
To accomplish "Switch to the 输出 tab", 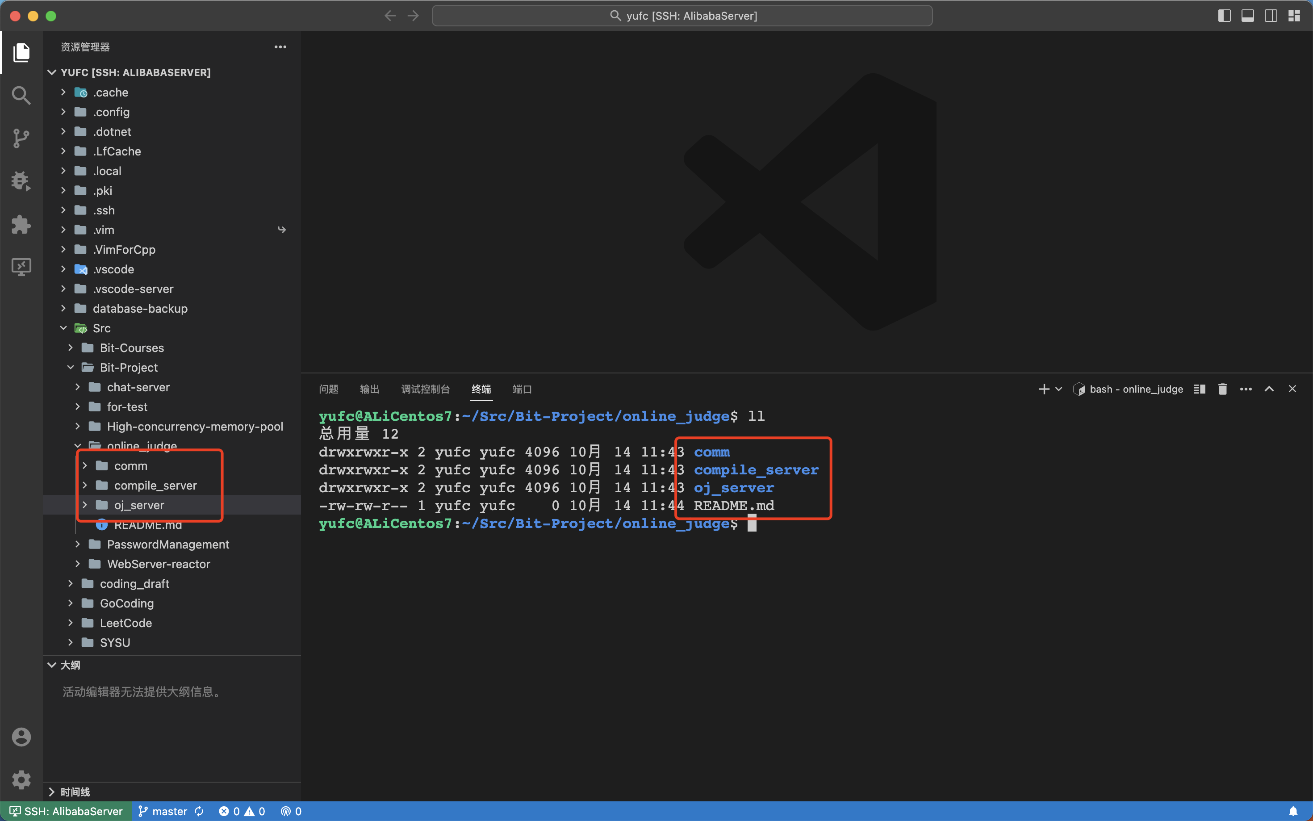I will coord(370,389).
